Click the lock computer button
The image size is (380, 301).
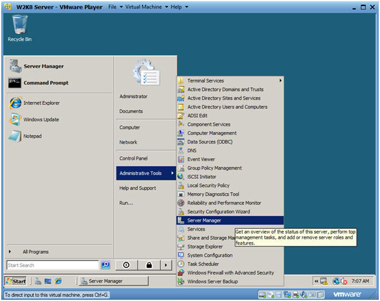[x=149, y=265]
